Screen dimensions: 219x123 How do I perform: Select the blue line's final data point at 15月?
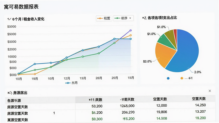click(131, 39)
